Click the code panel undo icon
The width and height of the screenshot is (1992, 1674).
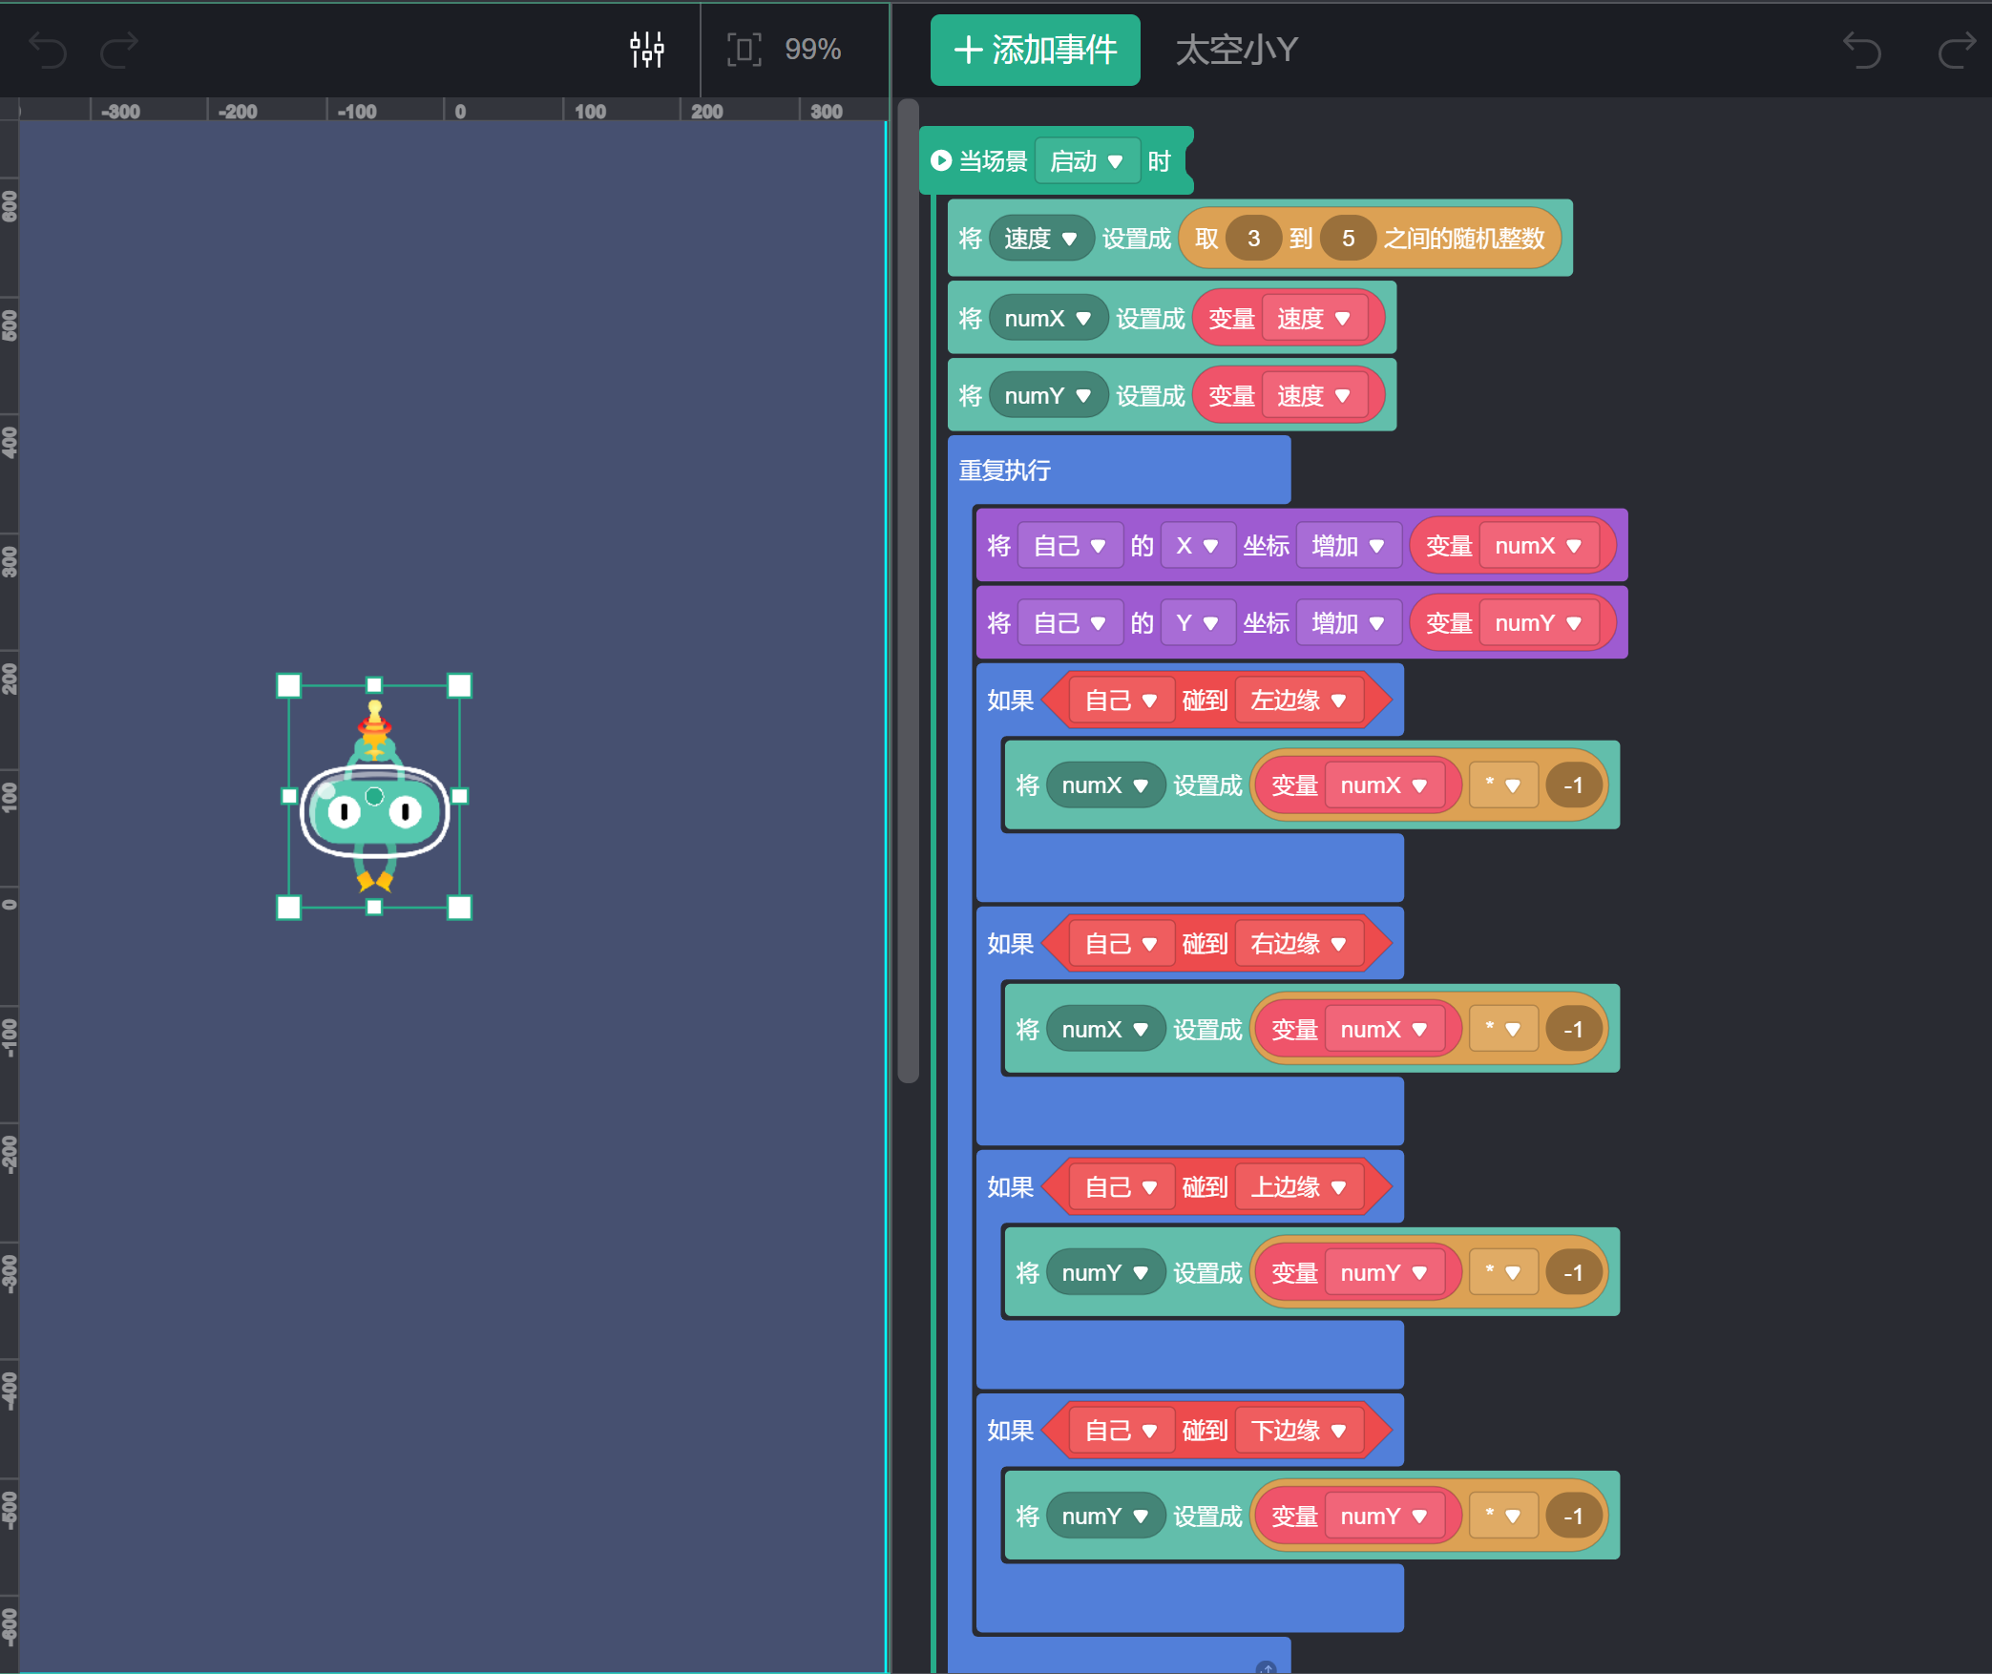click(x=1861, y=50)
